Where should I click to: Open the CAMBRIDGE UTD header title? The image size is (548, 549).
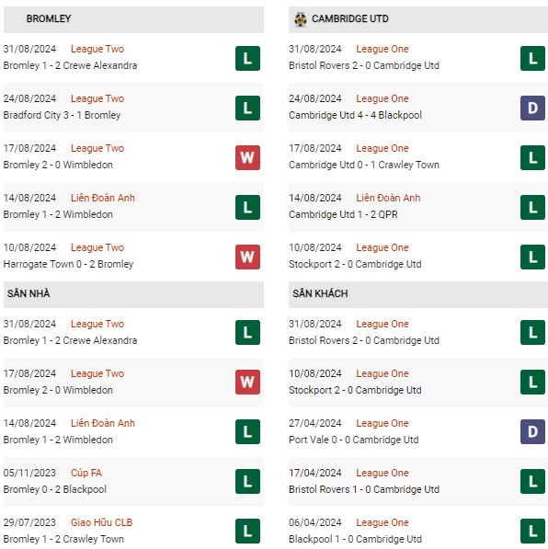point(349,18)
